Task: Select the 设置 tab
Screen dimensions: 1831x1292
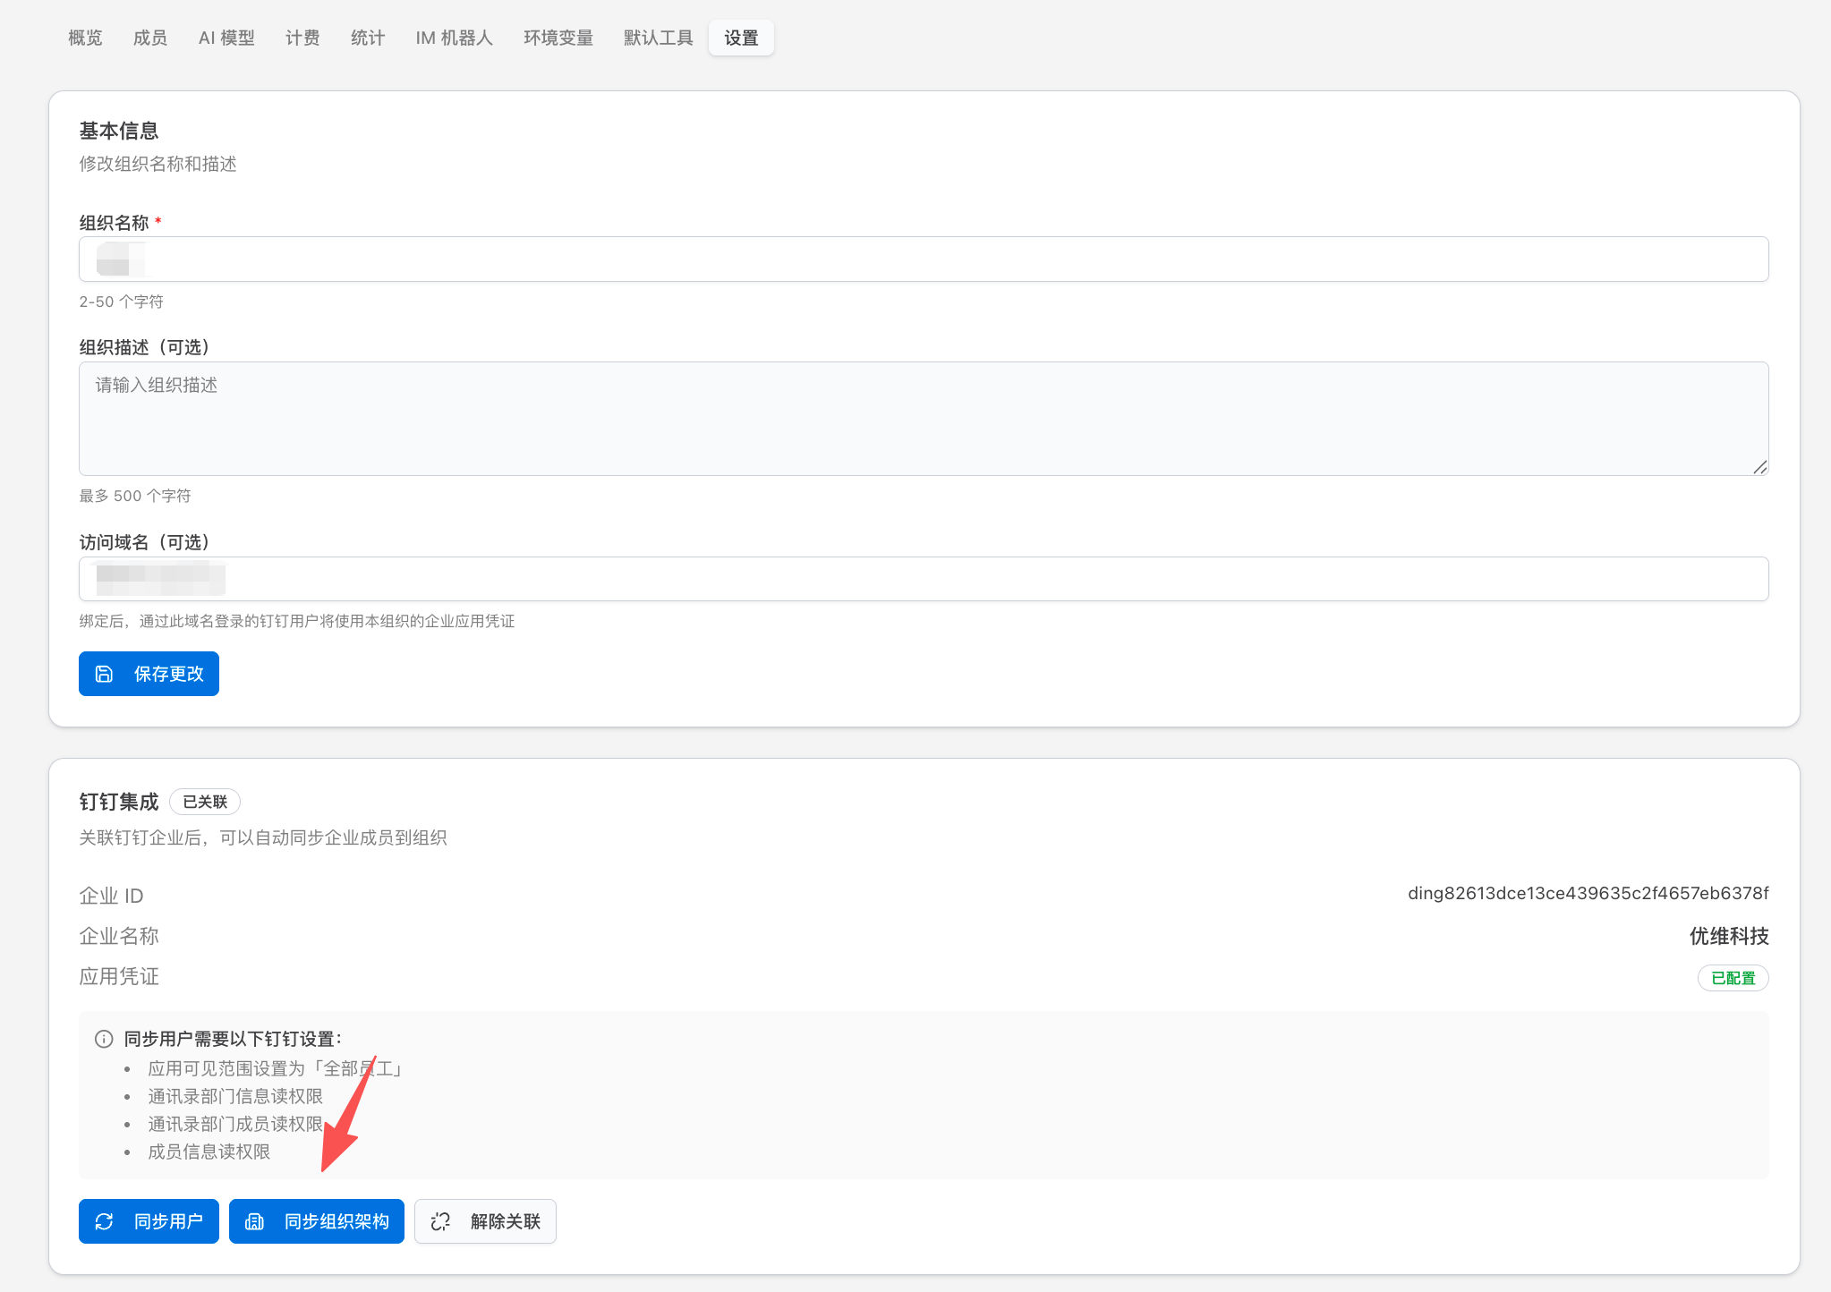Action: tap(741, 38)
